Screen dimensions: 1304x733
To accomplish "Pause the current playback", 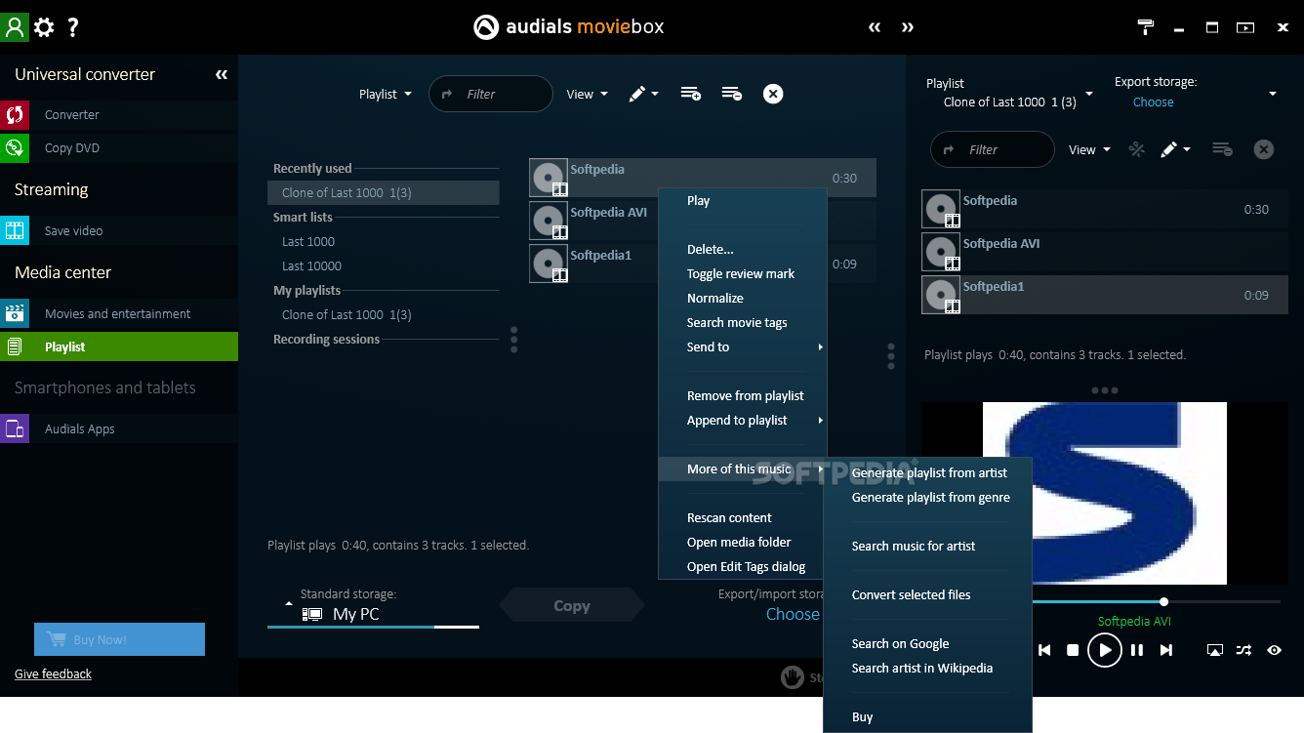I will point(1137,650).
